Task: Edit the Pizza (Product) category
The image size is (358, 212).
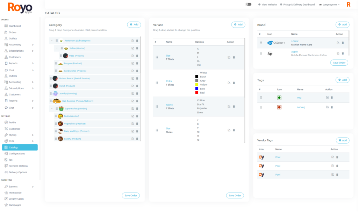Action: point(133,56)
